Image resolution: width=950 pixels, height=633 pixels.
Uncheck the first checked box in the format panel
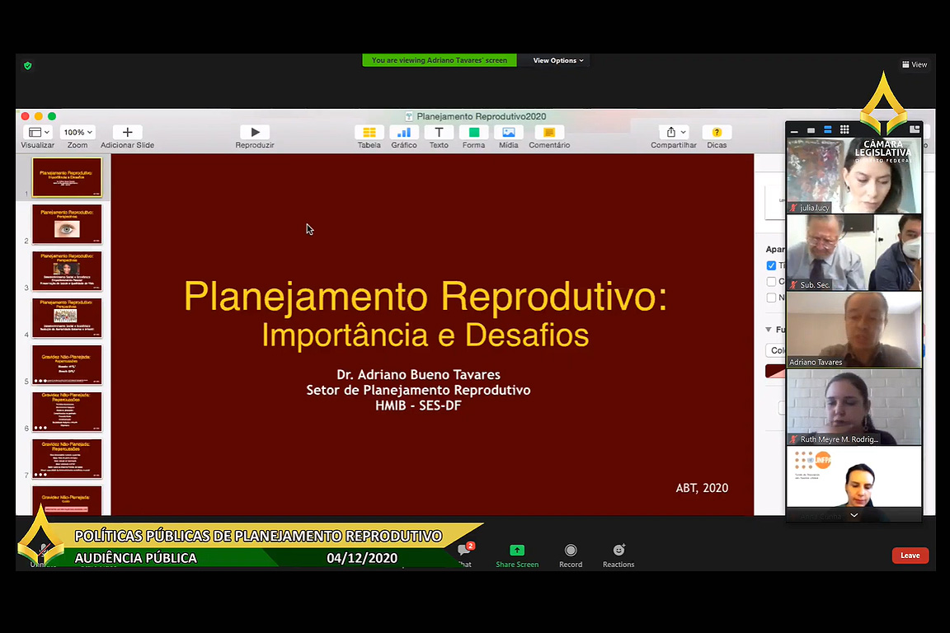point(772,265)
